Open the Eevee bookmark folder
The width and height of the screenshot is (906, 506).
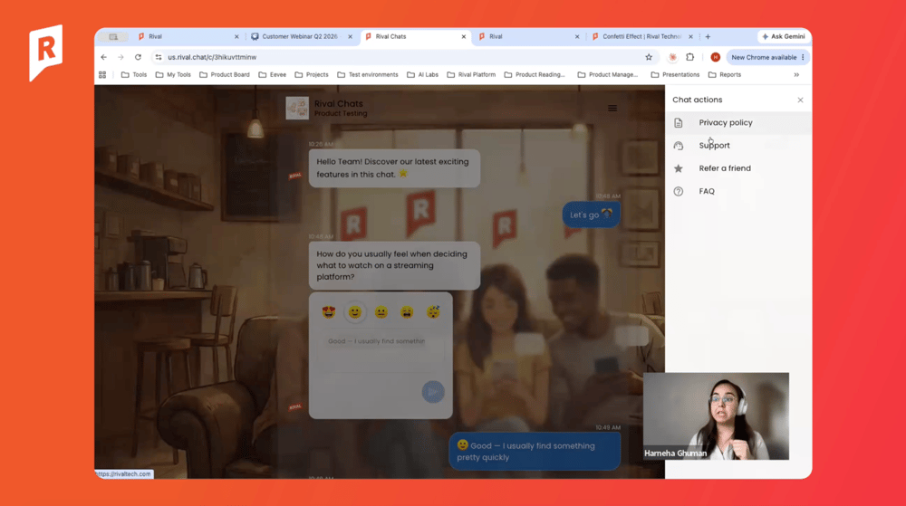(273, 74)
